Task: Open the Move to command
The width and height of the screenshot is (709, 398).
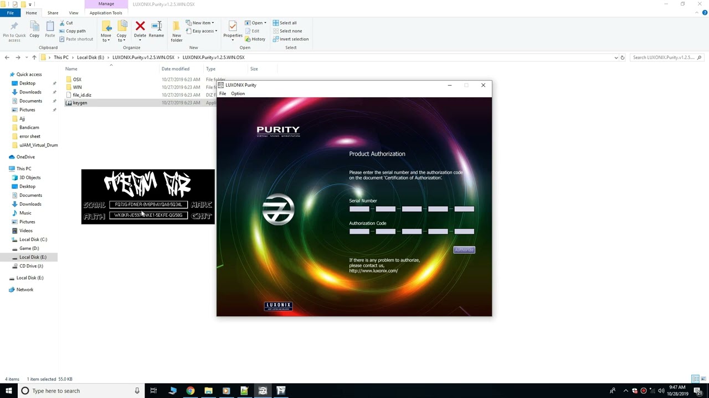Action: 106,31
